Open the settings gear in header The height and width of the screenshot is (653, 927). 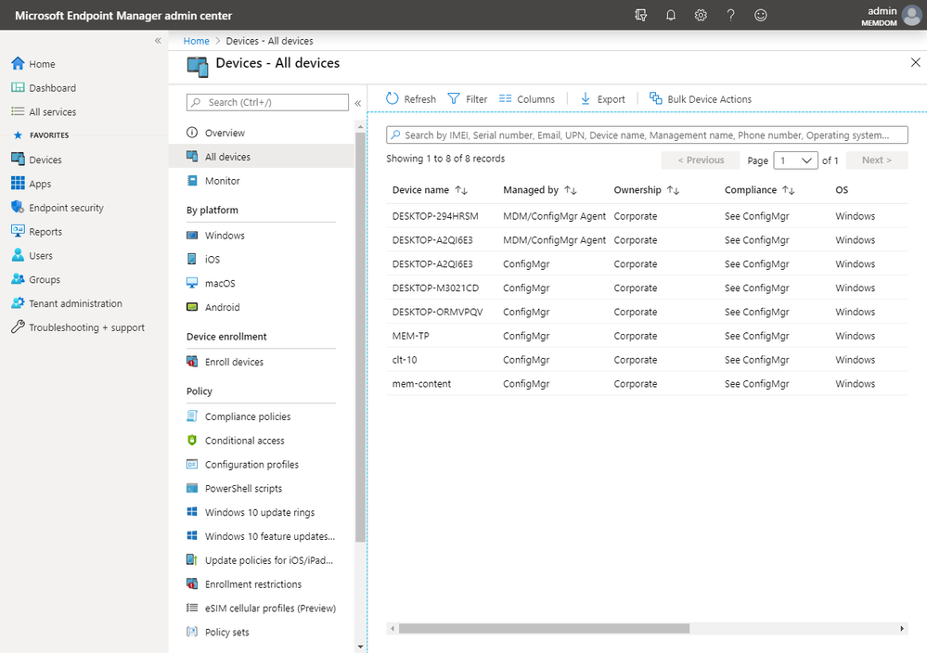pos(701,16)
